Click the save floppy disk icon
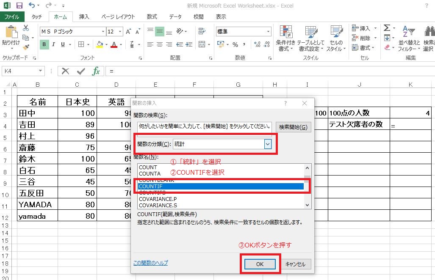Viewport: 435px width, 280px height. 19,6
